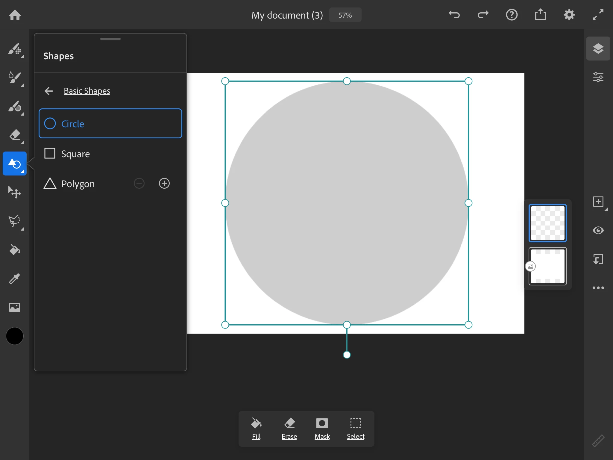Increase polygon sides with plus button
Image resolution: width=613 pixels, height=460 pixels.
pos(164,183)
